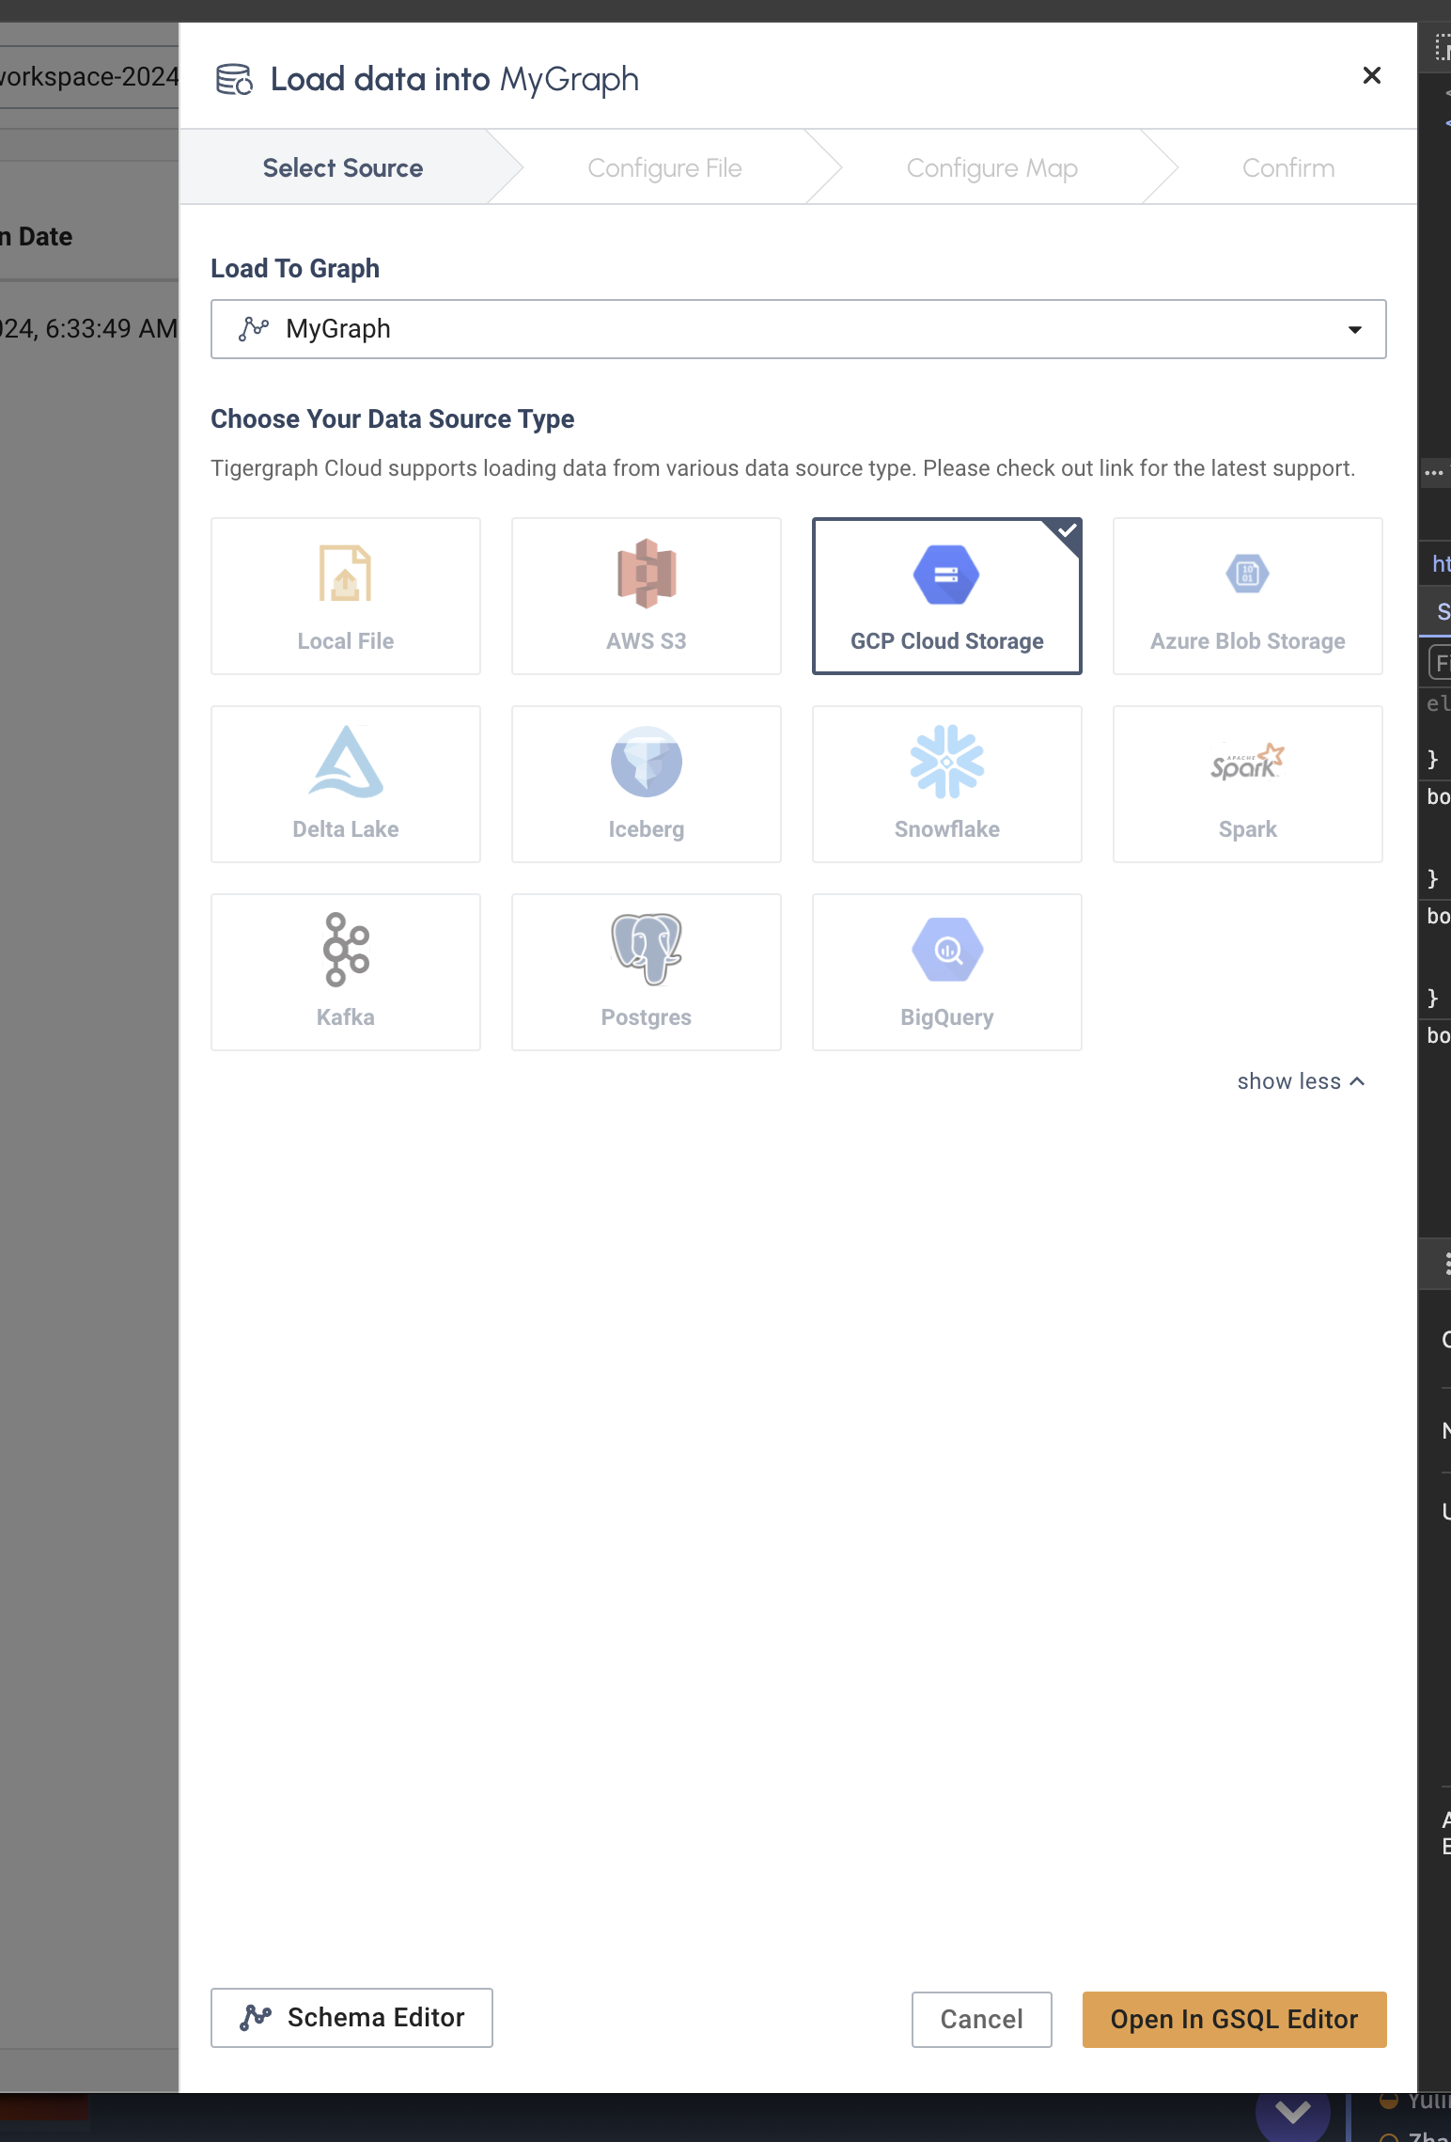Select the BigQuery data source
1451x2142 pixels.
point(947,972)
